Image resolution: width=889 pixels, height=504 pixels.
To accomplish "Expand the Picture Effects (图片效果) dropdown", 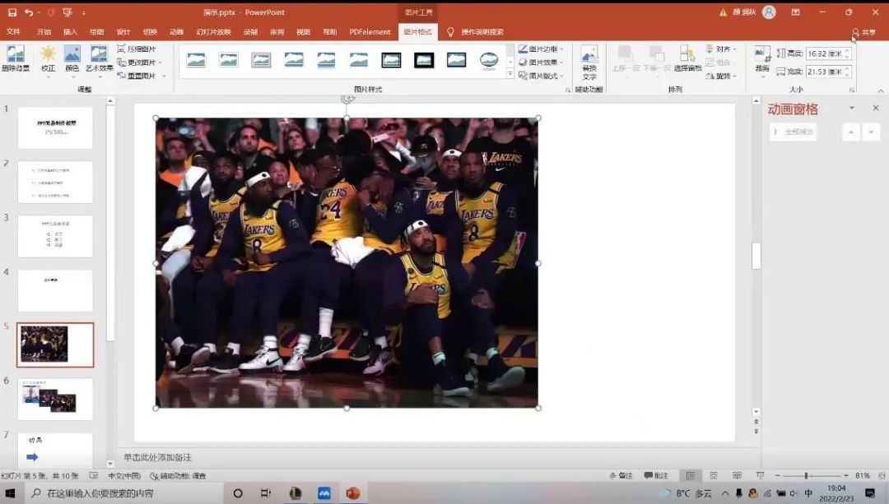I will pyautogui.click(x=542, y=62).
